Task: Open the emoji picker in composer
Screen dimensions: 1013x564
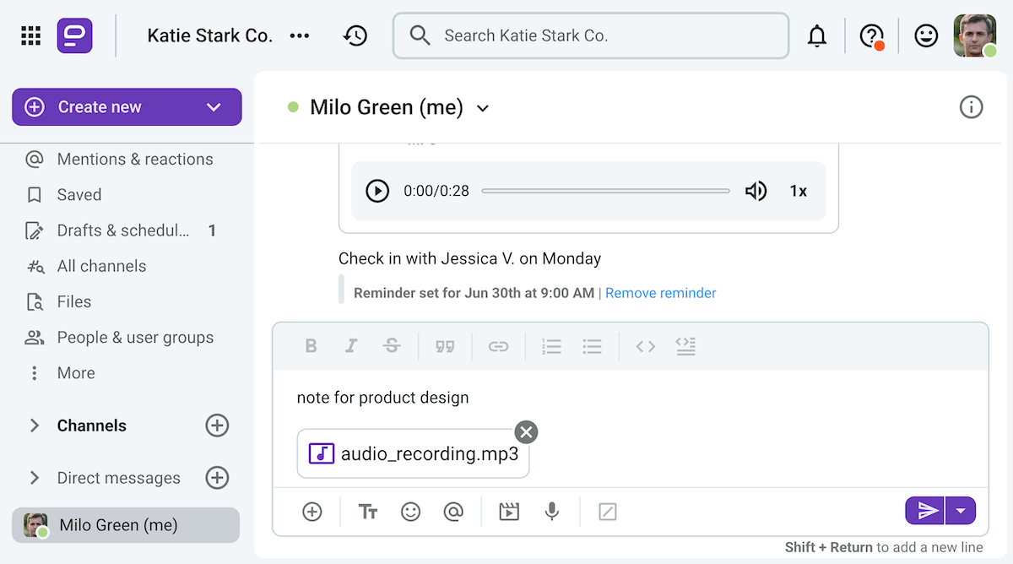Action: pos(411,512)
